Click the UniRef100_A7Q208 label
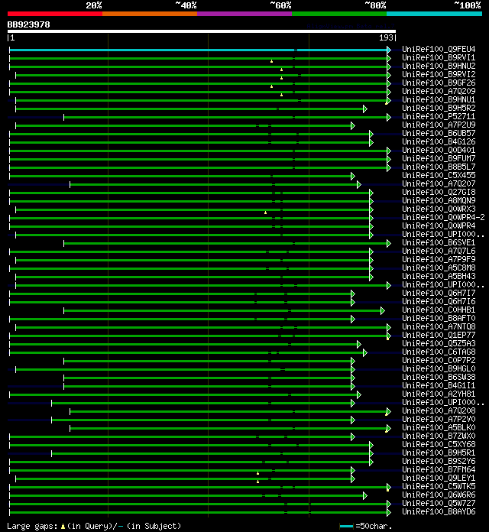Viewport: 489px width, 532px height. 439,411
